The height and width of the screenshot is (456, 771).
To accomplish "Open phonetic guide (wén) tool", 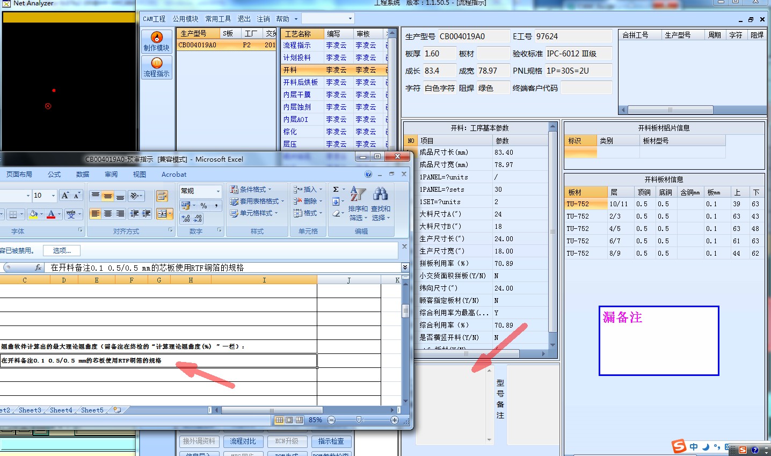I will (70, 214).
